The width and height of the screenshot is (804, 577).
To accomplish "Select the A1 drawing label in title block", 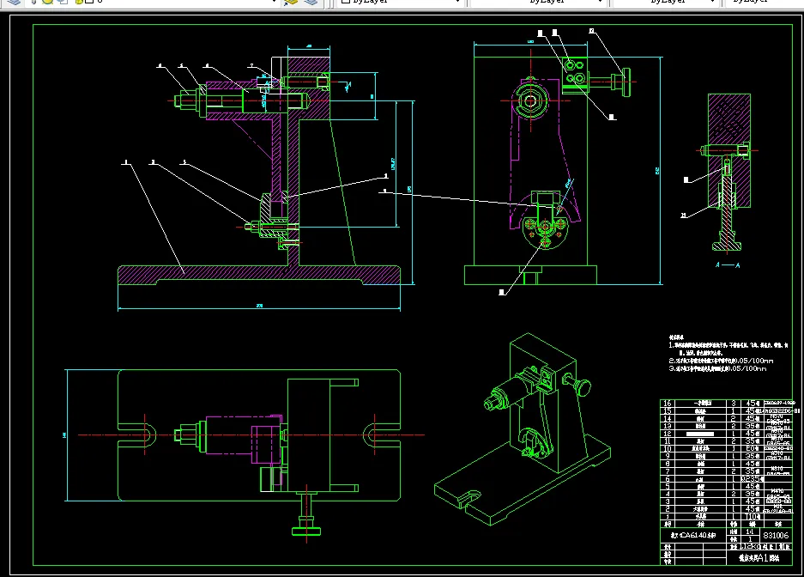I will (x=759, y=558).
